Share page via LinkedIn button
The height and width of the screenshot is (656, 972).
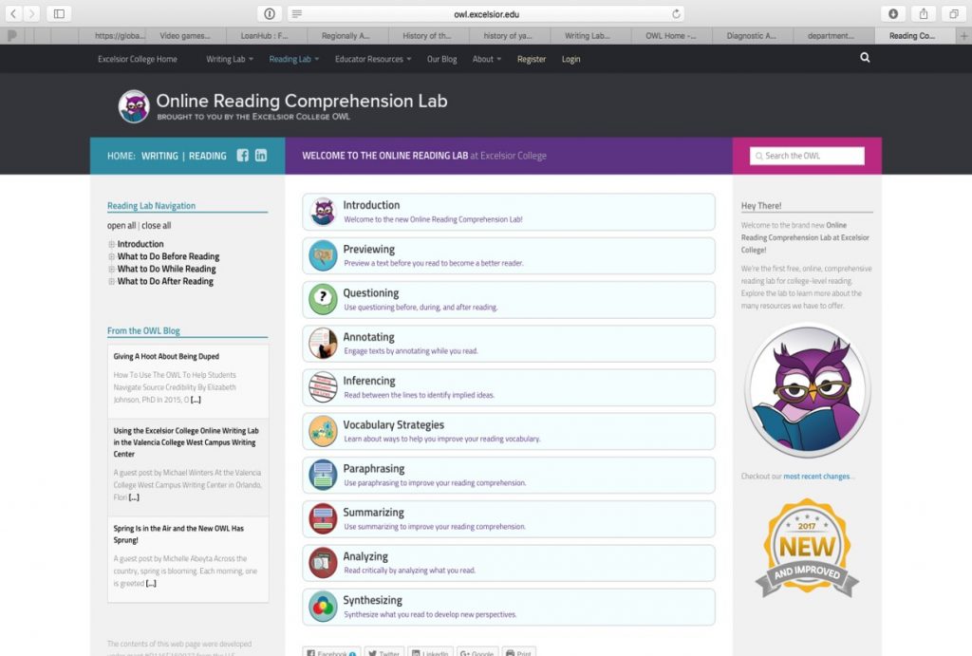point(430,652)
